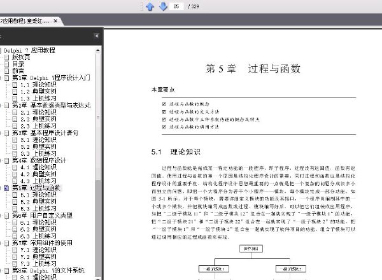This screenshot has height=280, width=382.
Task: Close the document tab
Action: (55, 21)
